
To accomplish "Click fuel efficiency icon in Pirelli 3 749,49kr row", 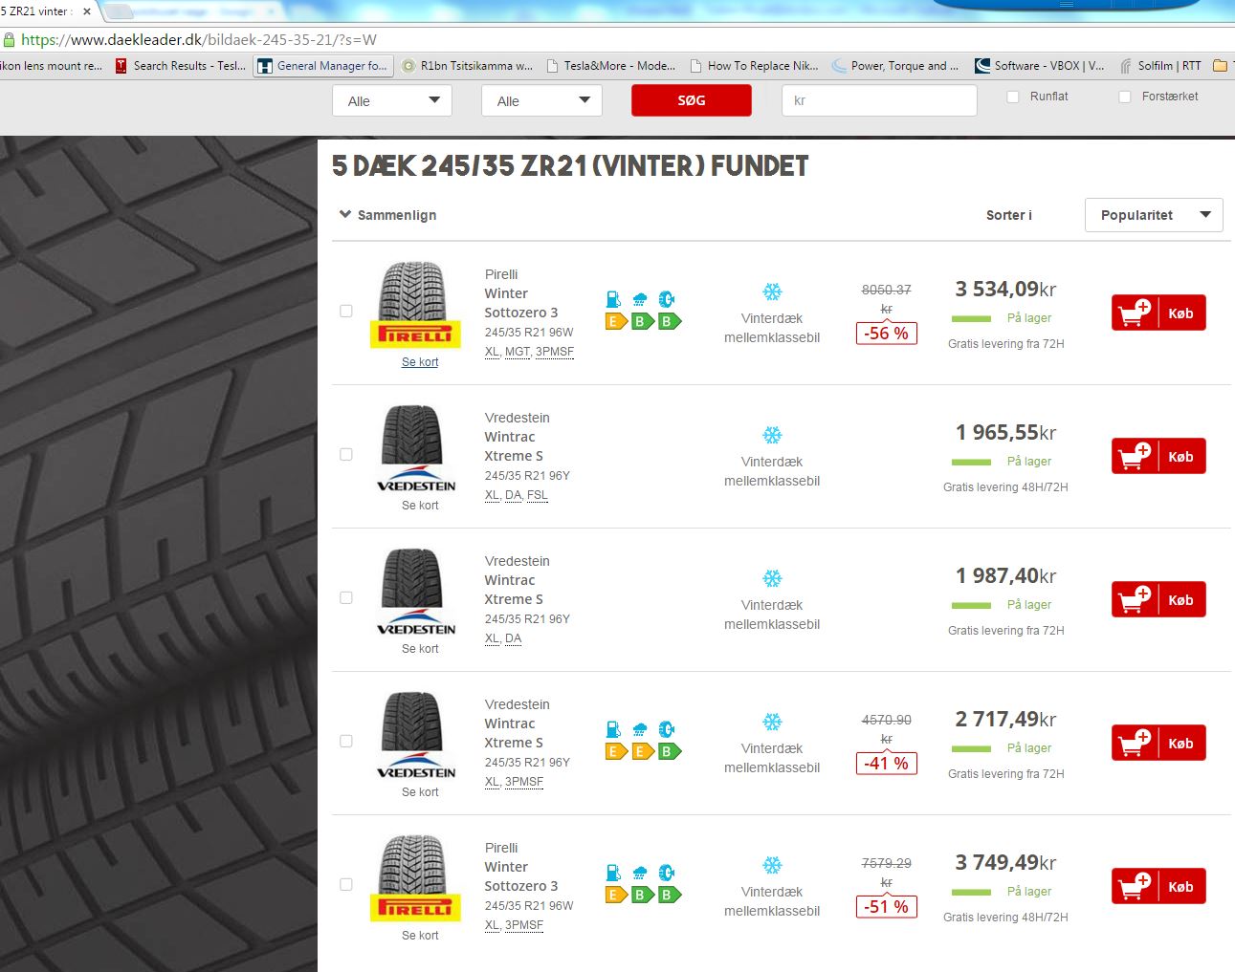I will pyautogui.click(x=613, y=873).
